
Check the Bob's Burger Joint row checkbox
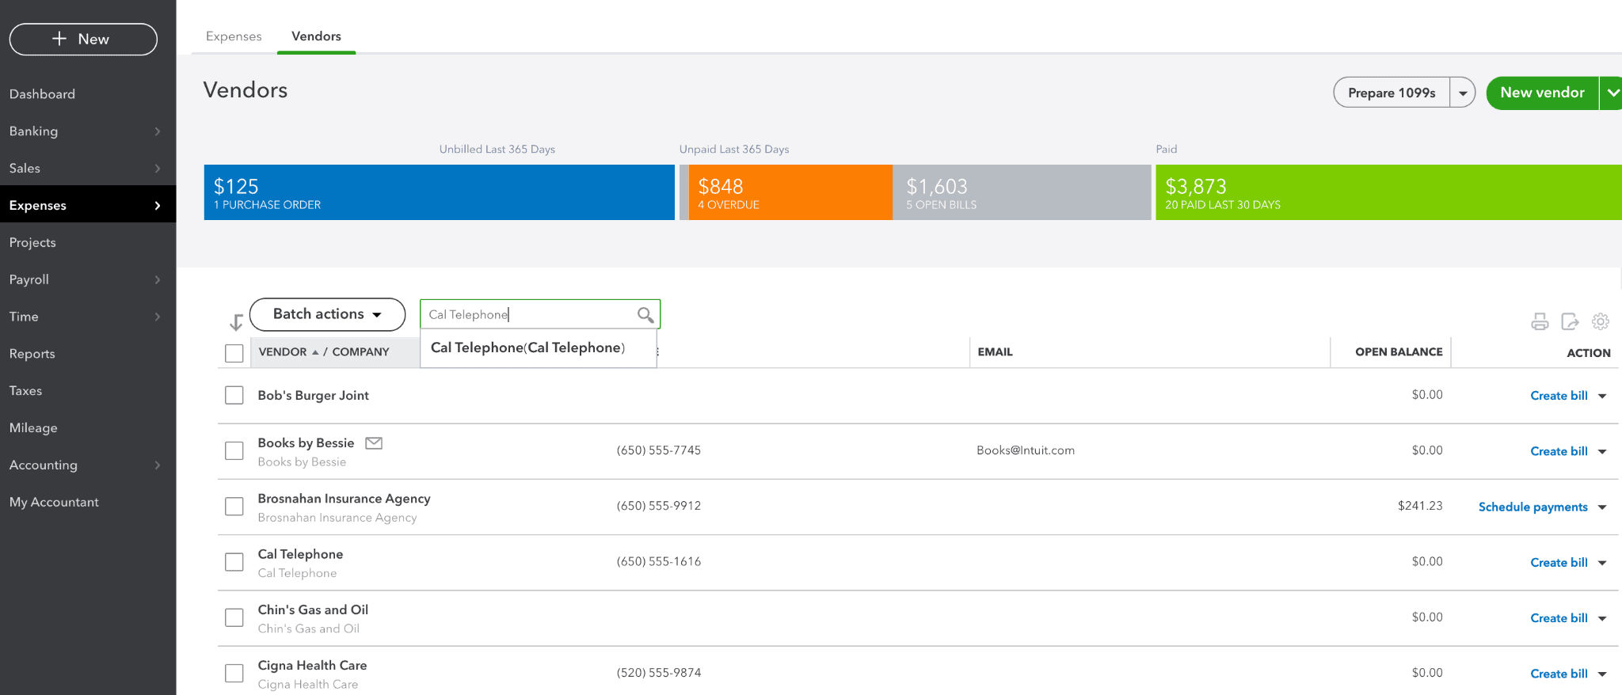tap(234, 395)
